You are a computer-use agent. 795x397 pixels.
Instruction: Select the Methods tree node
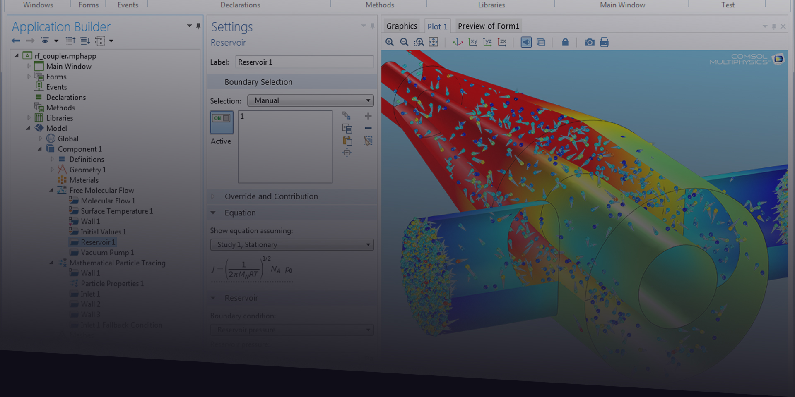(x=60, y=108)
